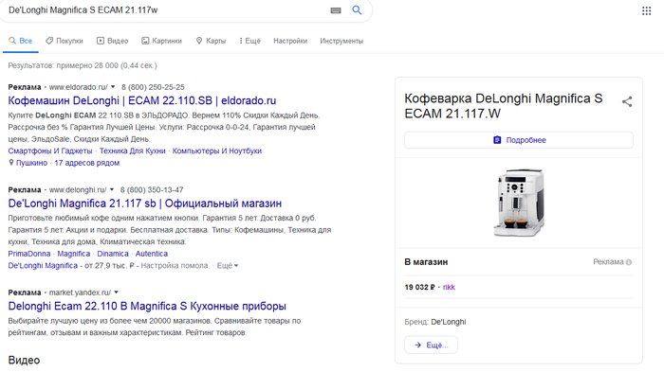Open the Ещё menu in search tabs
The width and height of the screenshot is (664, 372).
coord(249,41)
